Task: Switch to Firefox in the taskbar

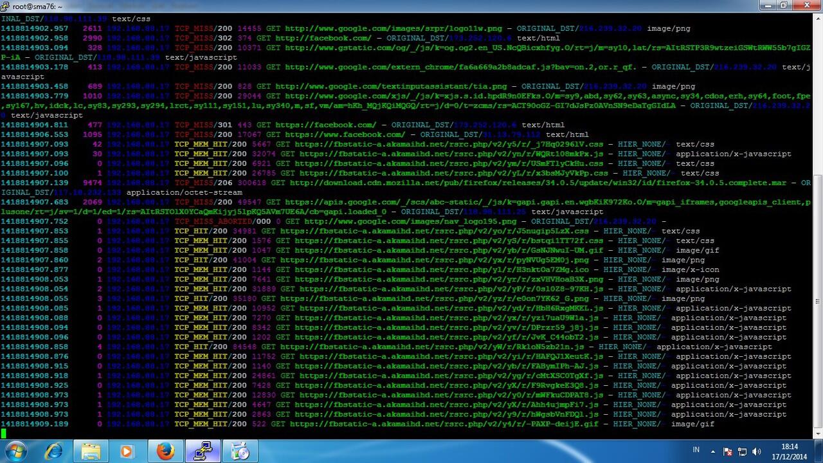Action: (x=165, y=451)
